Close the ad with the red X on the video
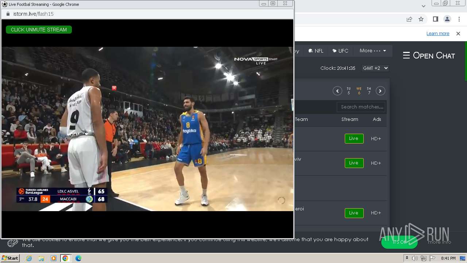The image size is (467, 263). click(114, 88)
